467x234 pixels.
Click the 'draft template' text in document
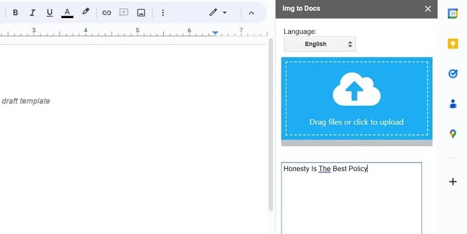click(x=26, y=101)
